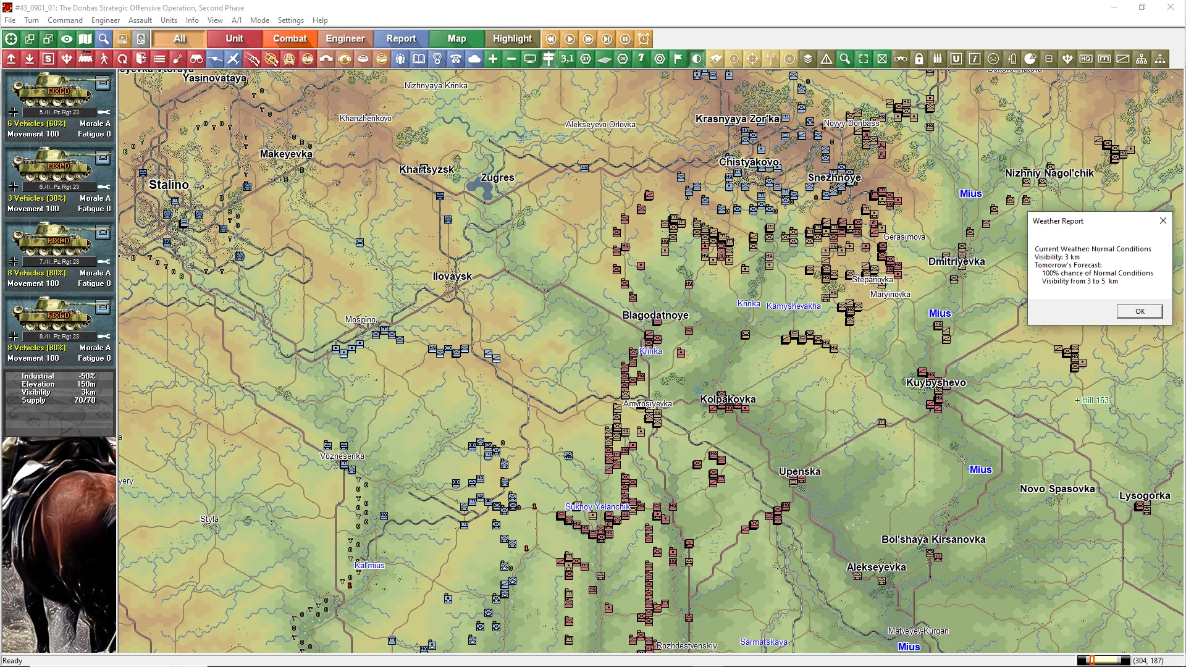This screenshot has width=1186, height=667.
Task: Expand the Settings menu
Action: click(x=290, y=20)
